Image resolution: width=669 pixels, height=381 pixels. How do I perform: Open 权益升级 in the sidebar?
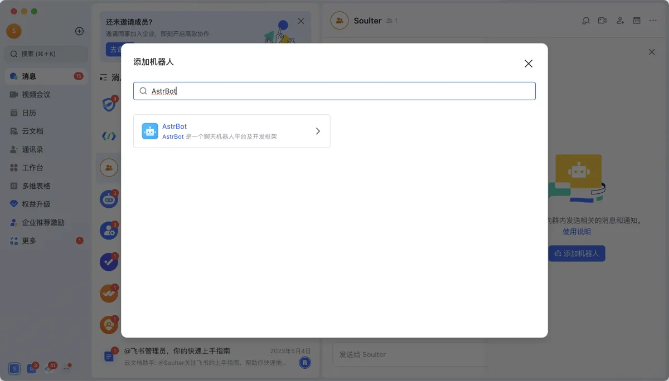click(46, 204)
